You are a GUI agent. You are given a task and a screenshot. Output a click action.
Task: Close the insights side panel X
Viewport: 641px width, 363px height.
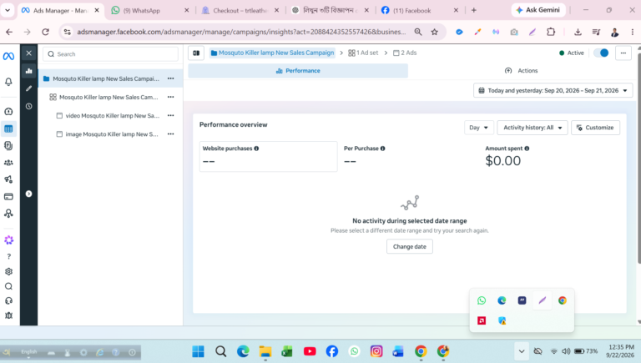coord(28,53)
